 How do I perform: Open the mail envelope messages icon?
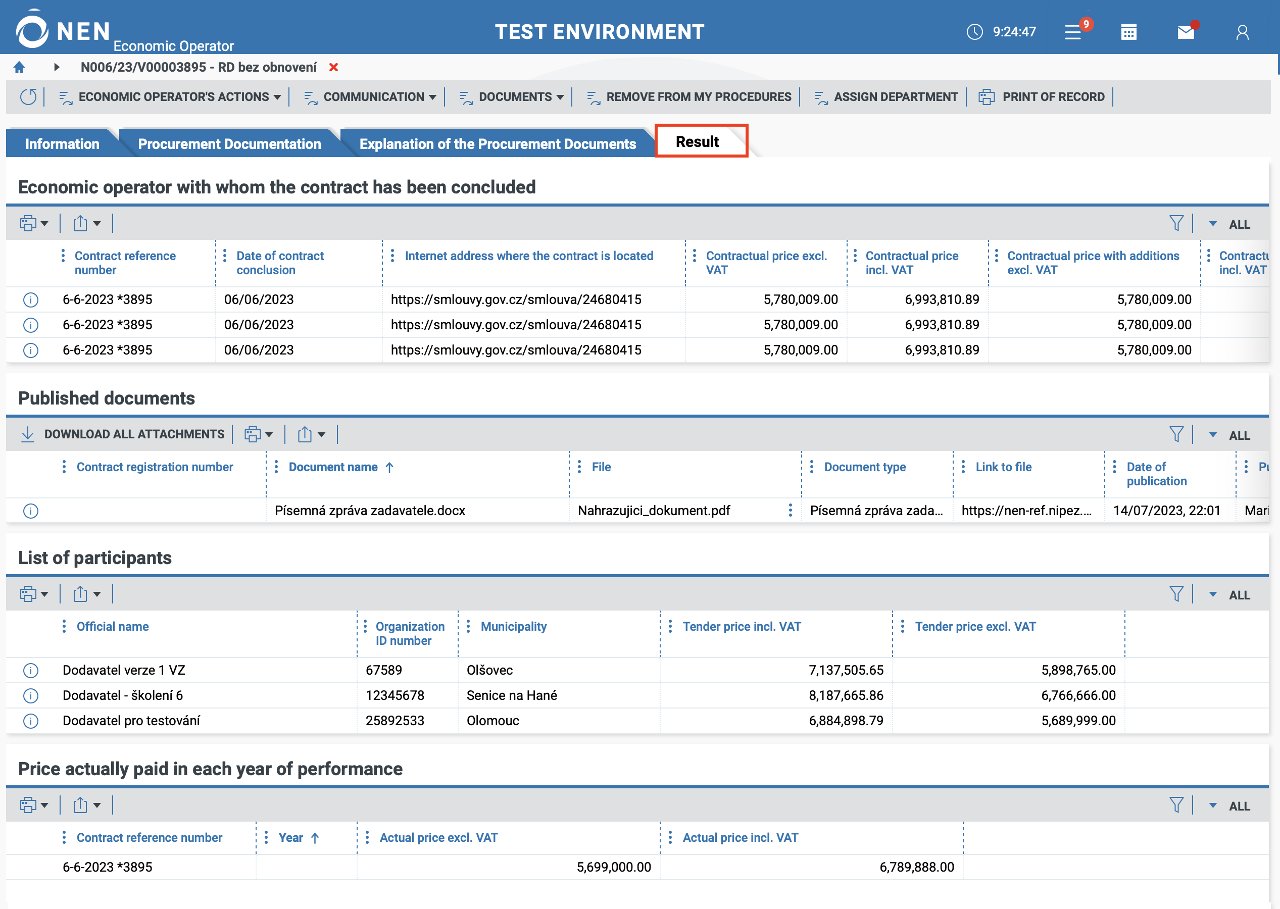pyautogui.click(x=1186, y=32)
